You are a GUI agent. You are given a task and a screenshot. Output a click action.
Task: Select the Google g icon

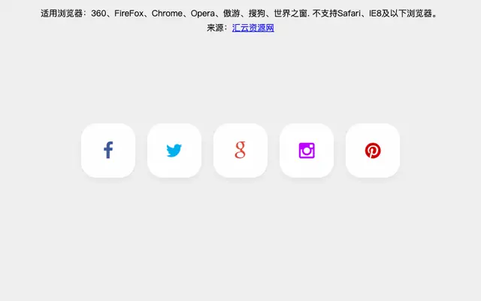(x=240, y=150)
